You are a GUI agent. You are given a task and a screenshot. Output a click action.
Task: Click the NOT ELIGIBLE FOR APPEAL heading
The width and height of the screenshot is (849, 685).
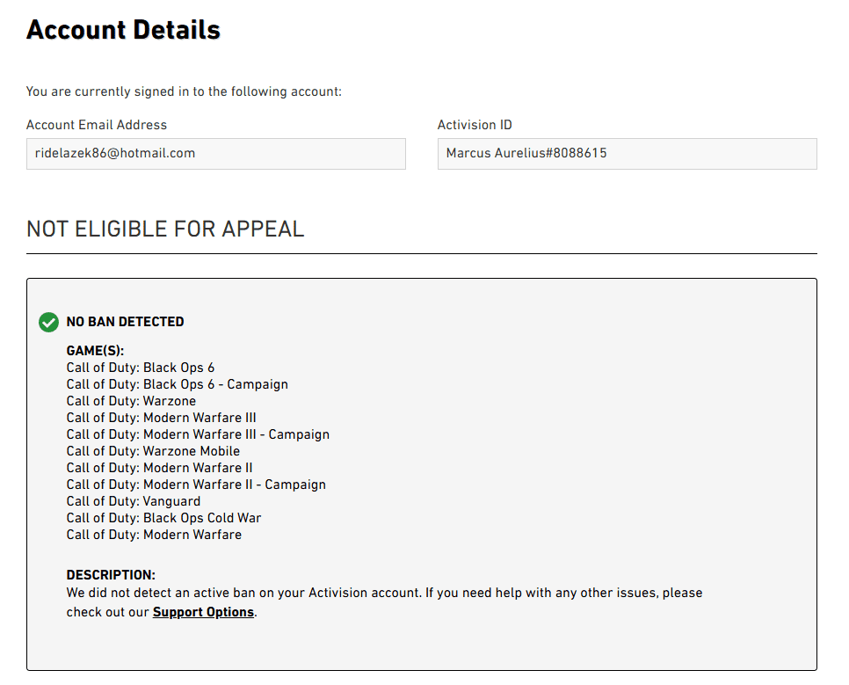pos(165,230)
